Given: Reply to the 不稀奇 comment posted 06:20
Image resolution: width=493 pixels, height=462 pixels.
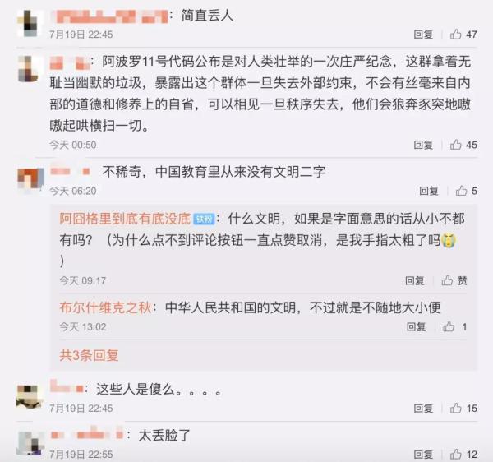Looking at the screenshot, I should pyautogui.click(x=429, y=190).
